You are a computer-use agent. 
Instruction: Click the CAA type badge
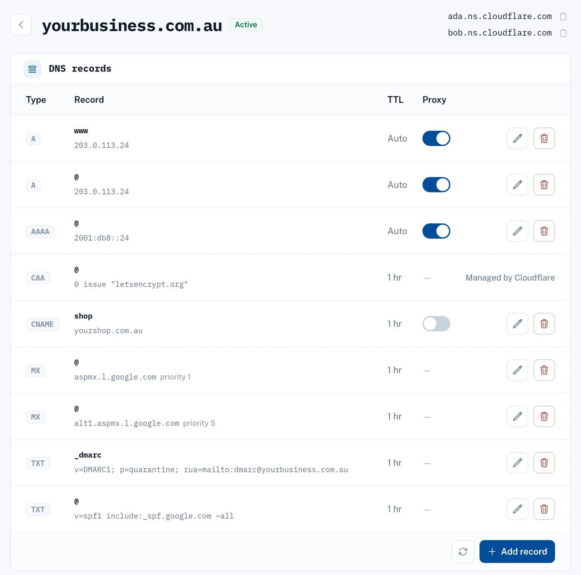(x=38, y=278)
